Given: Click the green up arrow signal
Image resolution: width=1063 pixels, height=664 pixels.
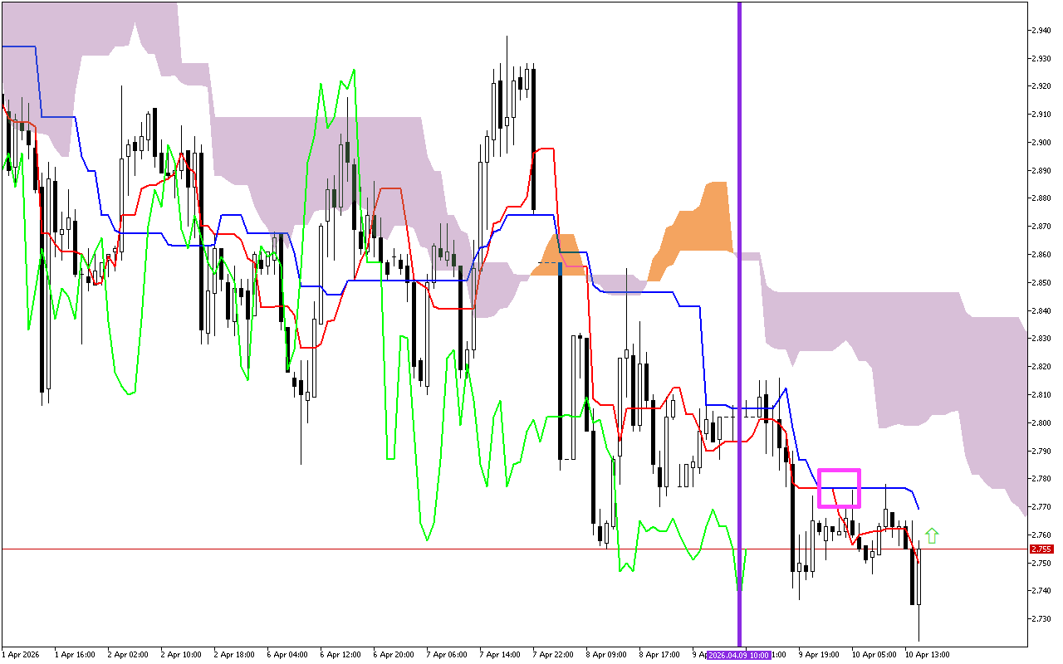Looking at the screenshot, I should pyautogui.click(x=932, y=536).
